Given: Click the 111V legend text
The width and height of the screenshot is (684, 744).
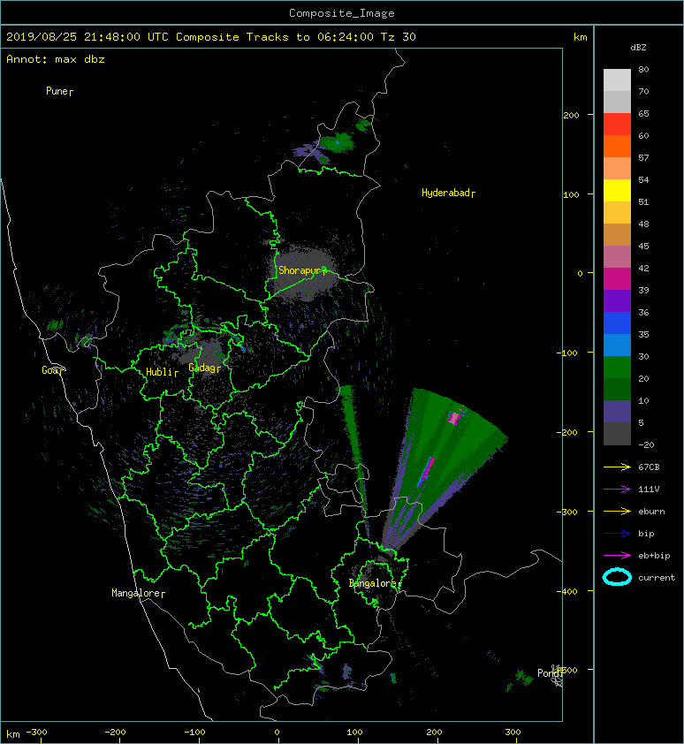Looking at the screenshot, I should pos(649,490).
